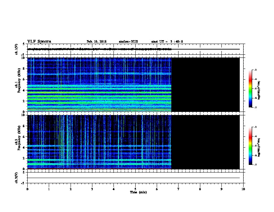
Task: Click the "8" time axis tick label
Action: pos(200,189)
